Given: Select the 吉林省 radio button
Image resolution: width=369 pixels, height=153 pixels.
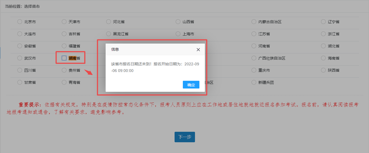Looking at the screenshot, I should (64, 34).
